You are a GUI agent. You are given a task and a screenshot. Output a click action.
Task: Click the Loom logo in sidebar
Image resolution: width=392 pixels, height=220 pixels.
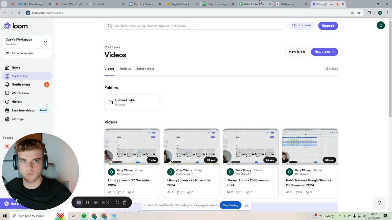[x=16, y=26]
